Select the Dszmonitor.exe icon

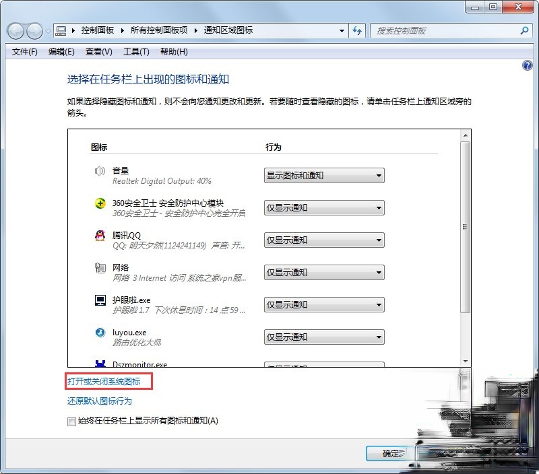coord(100,364)
